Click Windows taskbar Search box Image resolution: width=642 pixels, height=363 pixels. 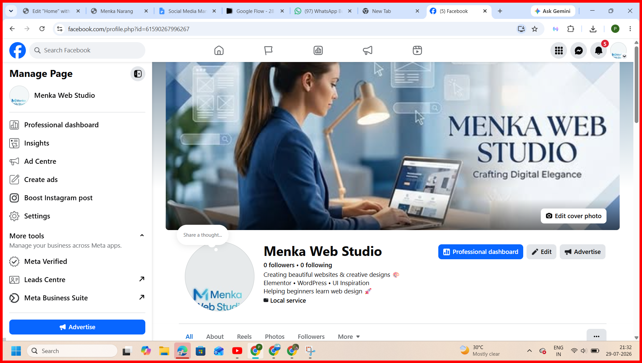point(72,351)
